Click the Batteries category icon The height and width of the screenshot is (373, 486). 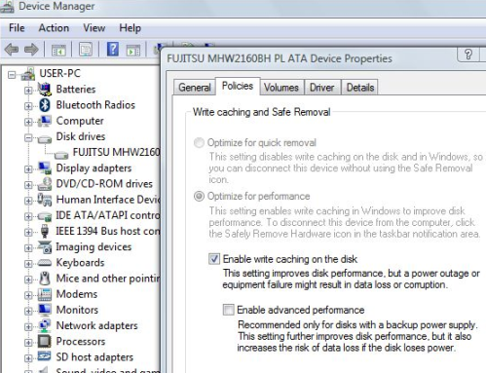(x=45, y=90)
